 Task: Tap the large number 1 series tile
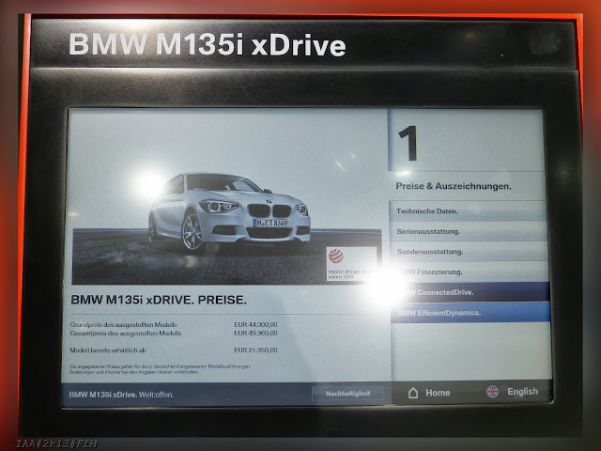(x=408, y=144)
